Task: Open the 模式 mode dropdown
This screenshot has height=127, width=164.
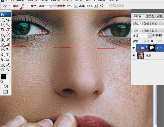Action: pos(51,6)
